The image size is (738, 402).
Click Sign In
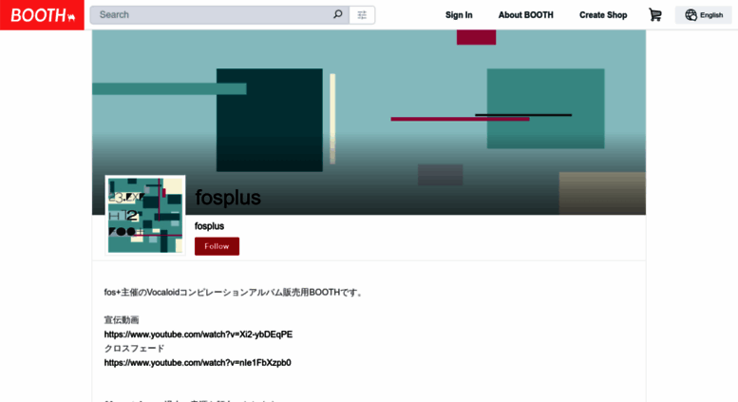click(x=459, y=15)
